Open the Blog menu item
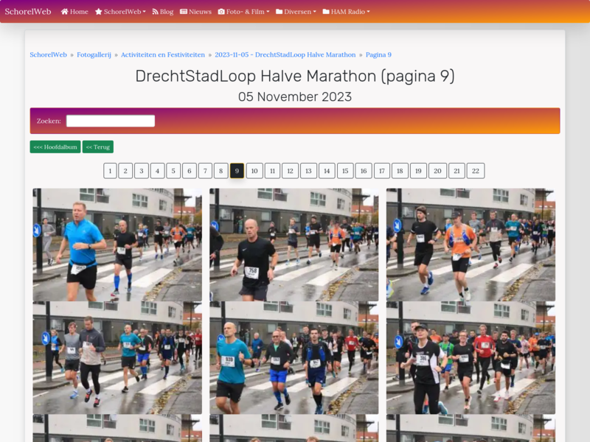The height and width of the screenshot is (442, 590). (x=162, y=12)
